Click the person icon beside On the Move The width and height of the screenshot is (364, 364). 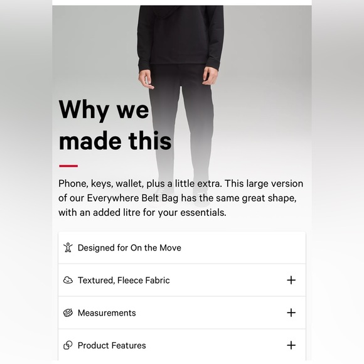click(x=68, y=247)
